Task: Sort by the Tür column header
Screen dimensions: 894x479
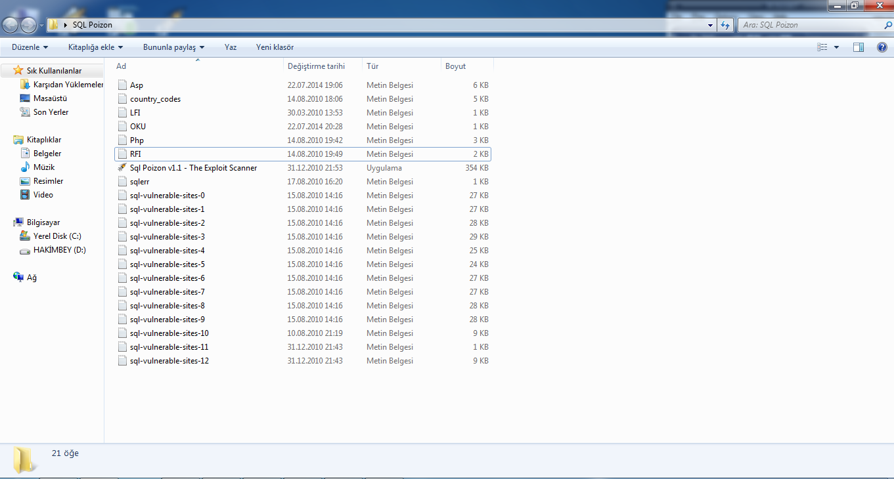Action: click(x=401, y=66)
